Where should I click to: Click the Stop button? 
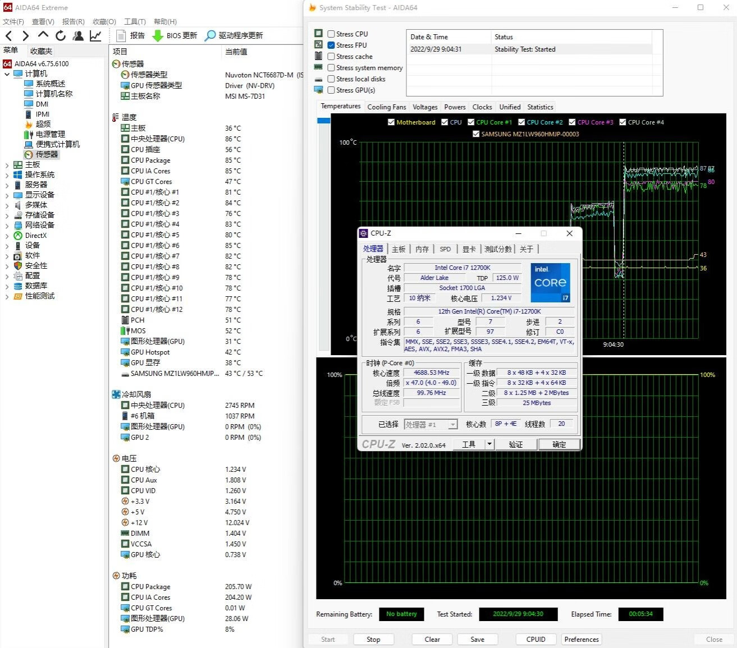pos(373,640)
